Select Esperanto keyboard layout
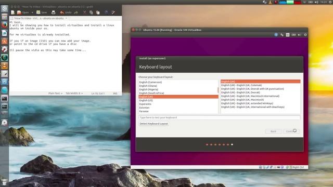The width and height of the screenshot is (333, 187). click(x=178, y=104)
